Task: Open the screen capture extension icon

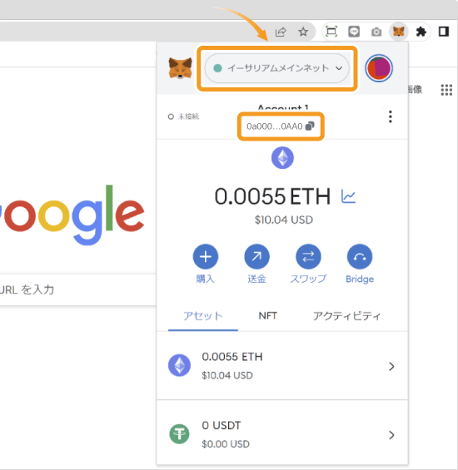Action: 331,32
